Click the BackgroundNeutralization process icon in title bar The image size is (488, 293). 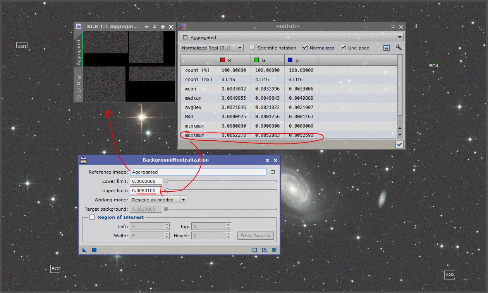[x=83, y=160]
